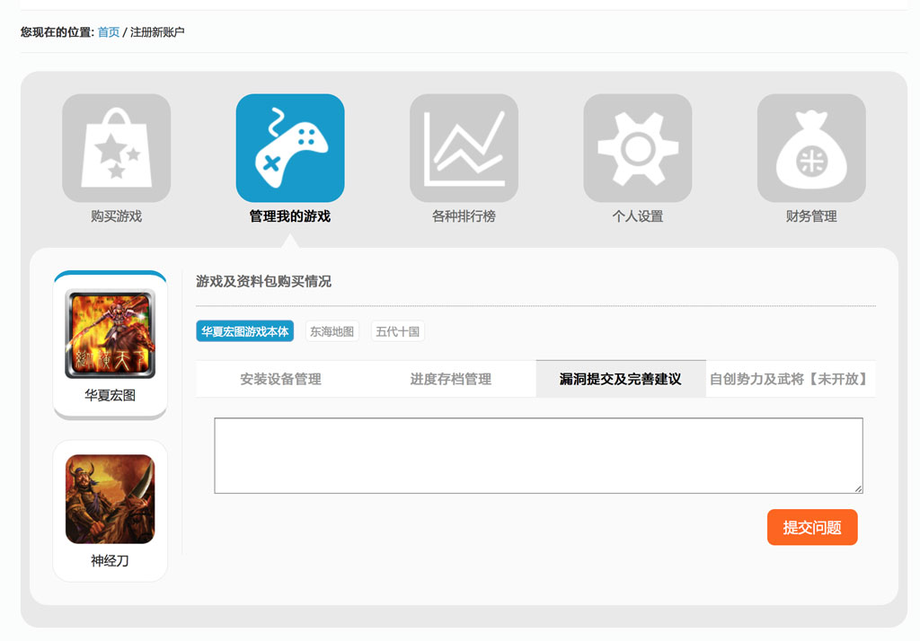Image resolution: width=920 pixels, height=641 pixels.
Task: Click the money bag 财务管理 icon
Action: pos(811,148)
